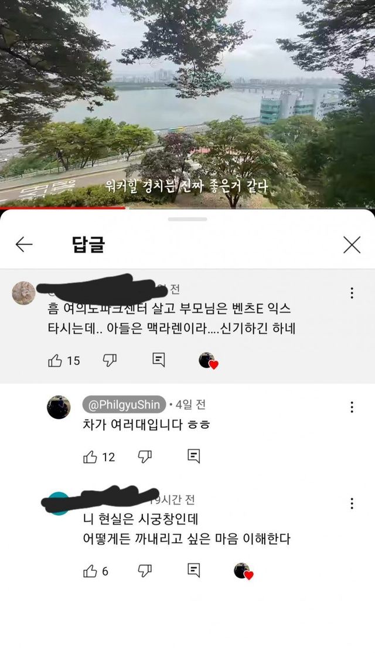Viewport: 375px width, 653px height.
Task: Dislike the @PhilgyuShin reply
Action: [x=145, y=457]
